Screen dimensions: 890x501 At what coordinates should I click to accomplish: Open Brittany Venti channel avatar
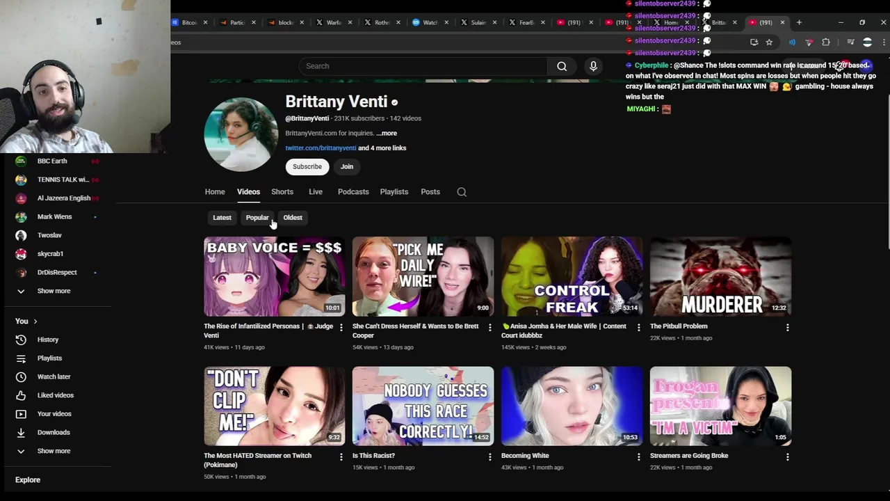click(241, 134)
